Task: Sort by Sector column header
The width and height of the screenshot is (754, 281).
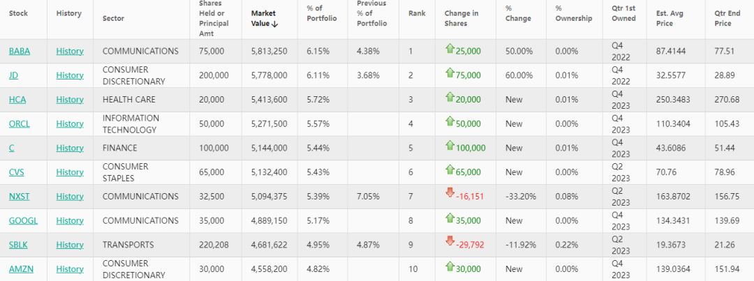Action: coord(114,18)
